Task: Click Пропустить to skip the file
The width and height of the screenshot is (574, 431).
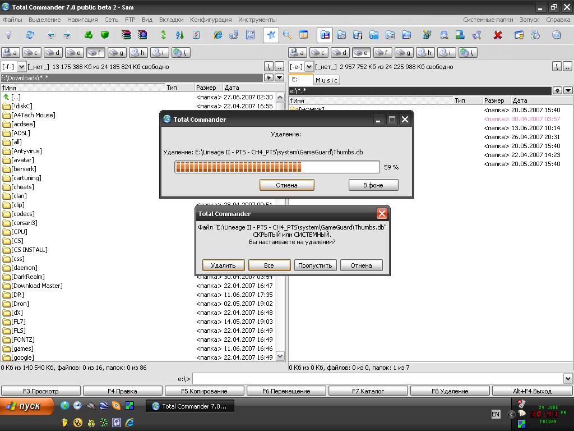Action: point(315,265)
